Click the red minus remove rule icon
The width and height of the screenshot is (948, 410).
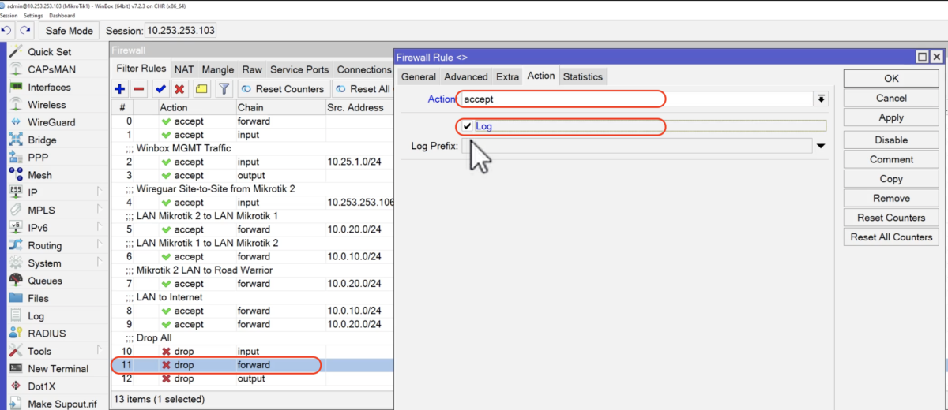click(x=138, y=89)
